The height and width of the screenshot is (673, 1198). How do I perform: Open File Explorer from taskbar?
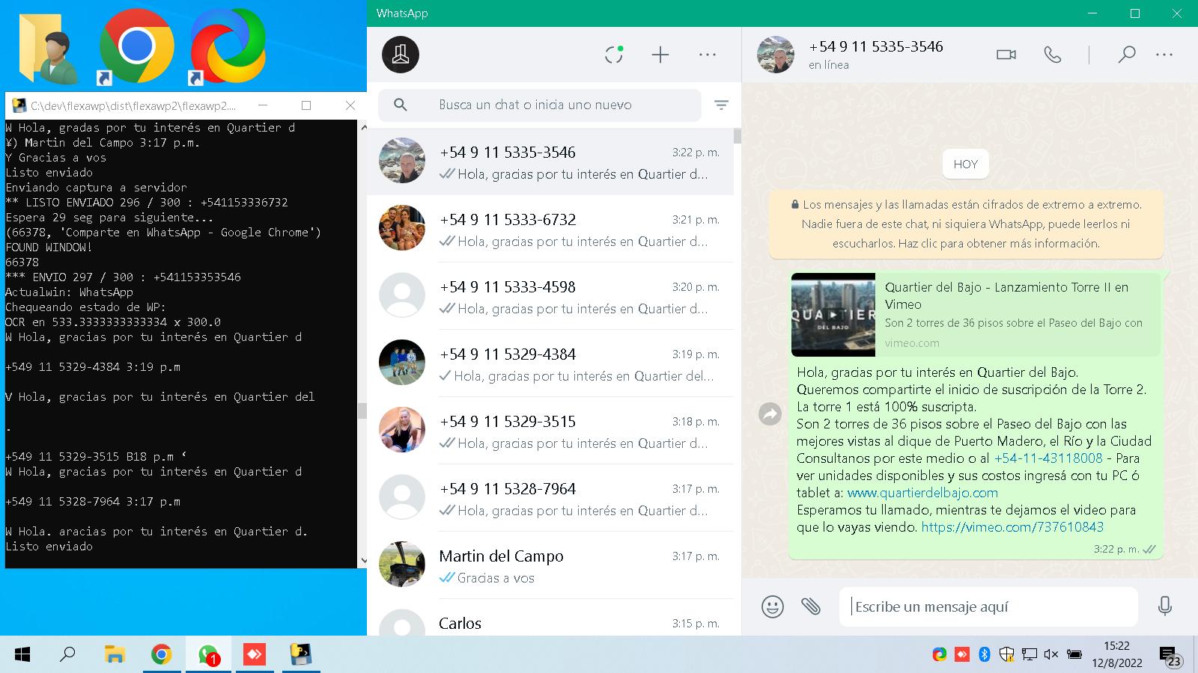tap(115, 655)
